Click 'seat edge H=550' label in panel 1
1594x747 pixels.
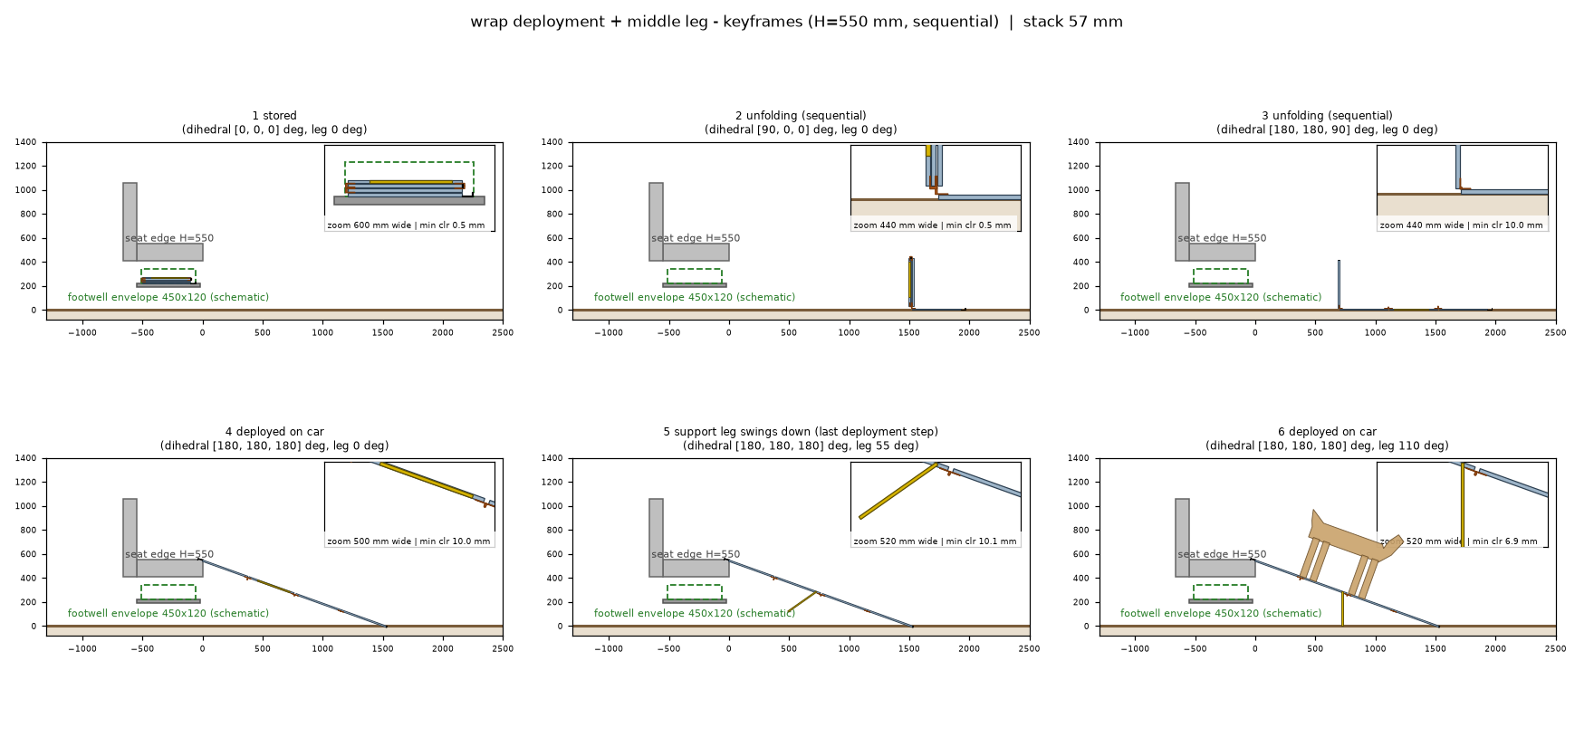pos(169,238)
